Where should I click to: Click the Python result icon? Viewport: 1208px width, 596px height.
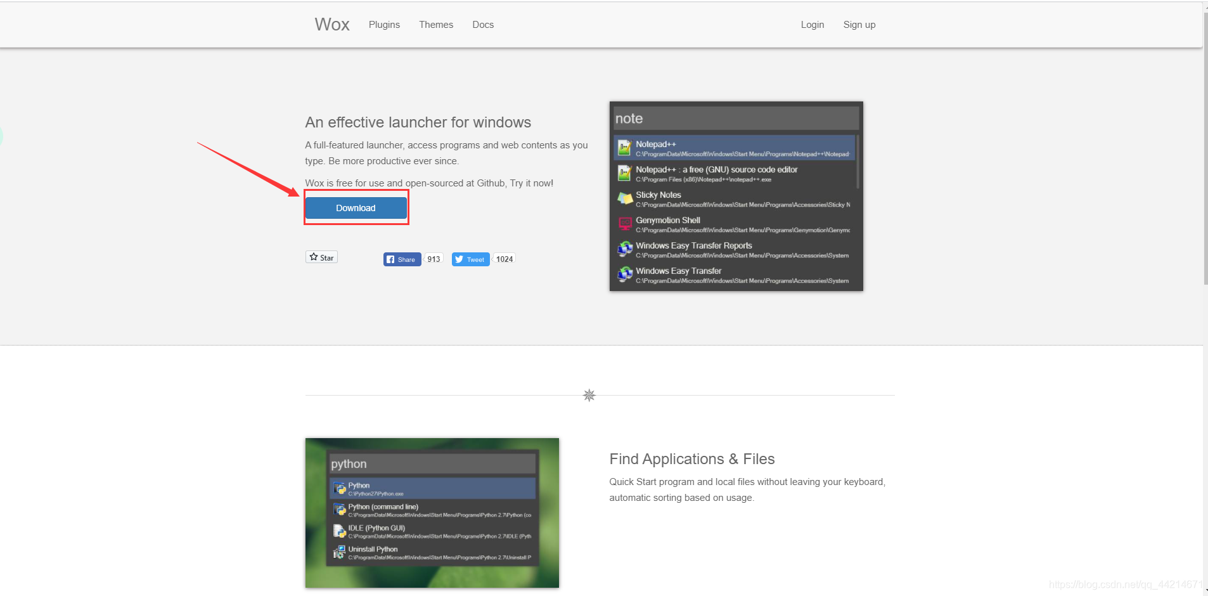(x=340, y=489)
